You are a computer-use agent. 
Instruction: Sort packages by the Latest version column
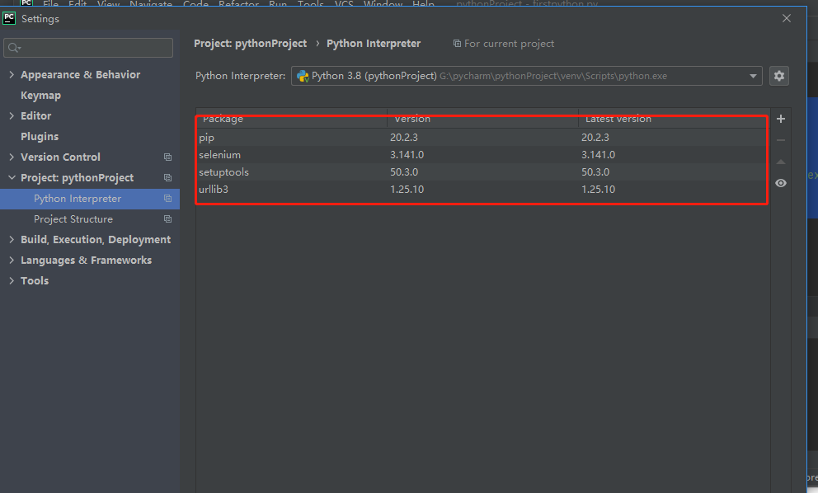click(617, 119)
